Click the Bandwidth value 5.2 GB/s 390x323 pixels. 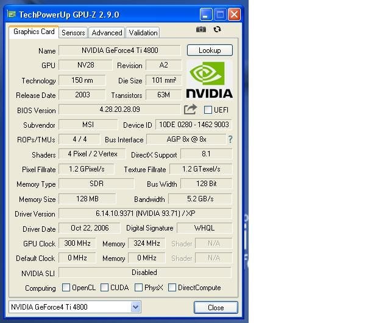click(200, 199)
